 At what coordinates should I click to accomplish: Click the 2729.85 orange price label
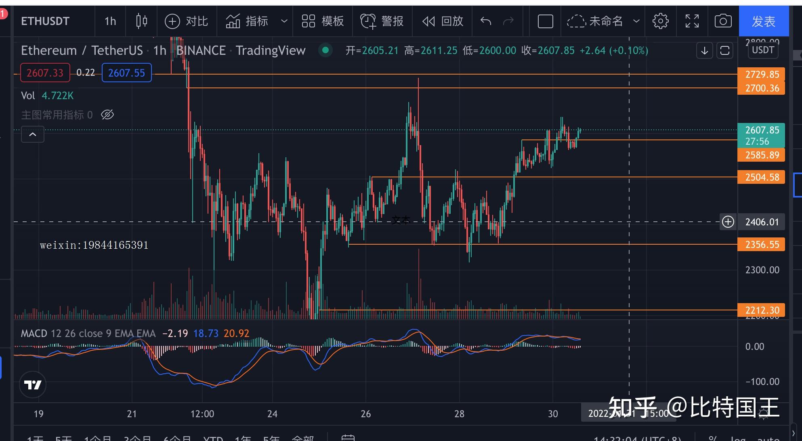point(761,75)
